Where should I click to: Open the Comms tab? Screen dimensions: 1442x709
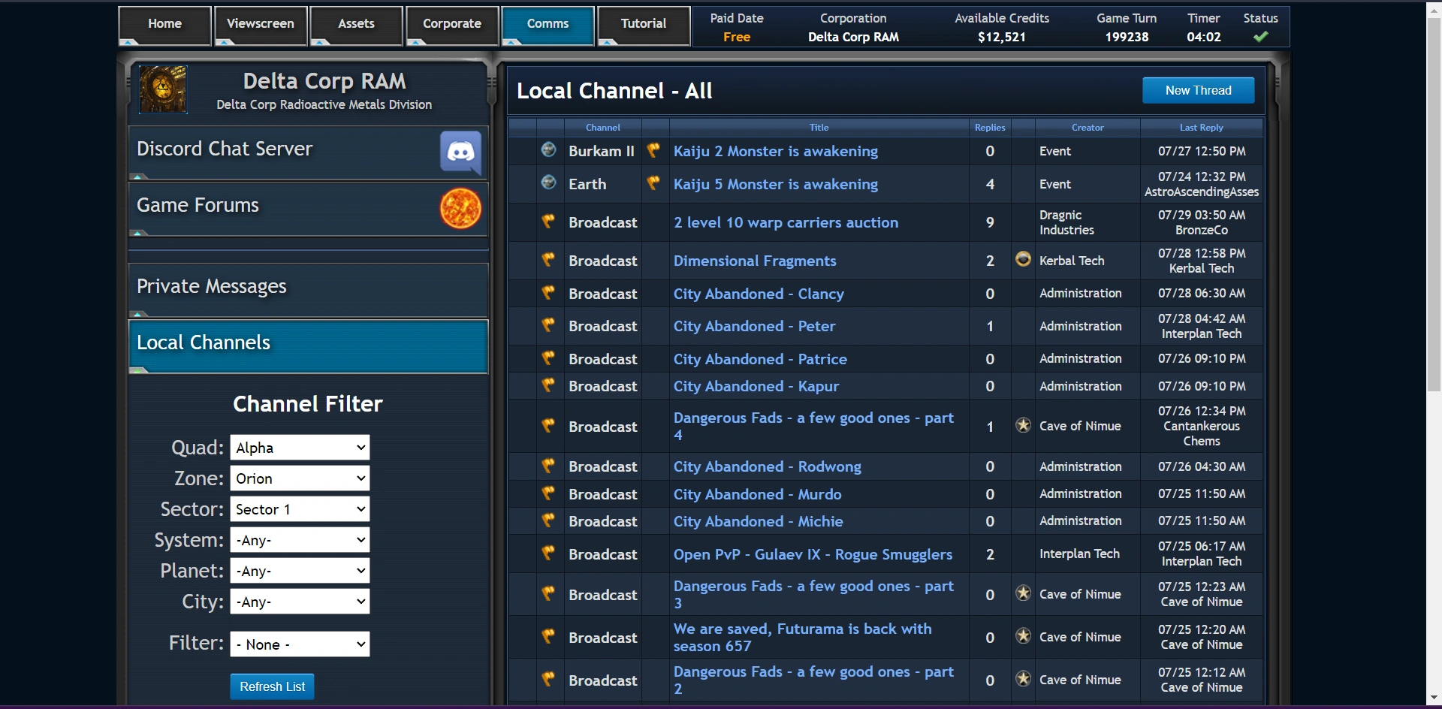pyautogui.click(x=548, y=26)
